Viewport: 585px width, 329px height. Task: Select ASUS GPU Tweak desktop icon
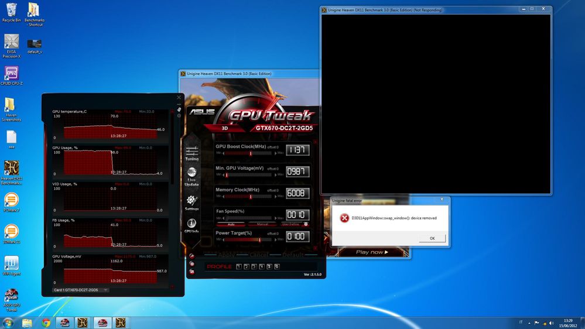pyautogui.click(x=11, y=300)
